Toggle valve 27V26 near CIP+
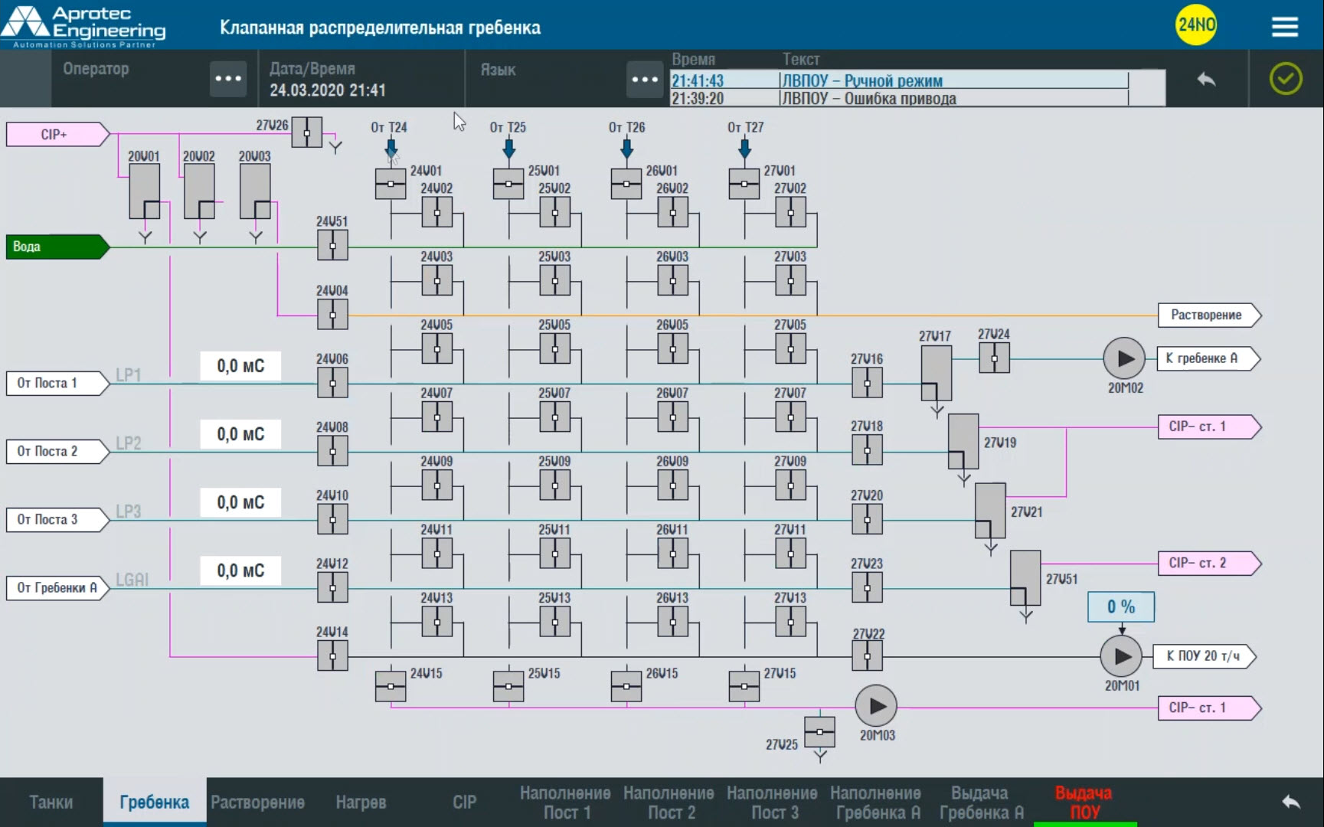1324x827 pixels. pos(306,132)
